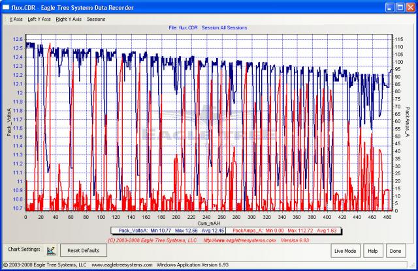
Task: Click the Help button
Action: [372, 250]
